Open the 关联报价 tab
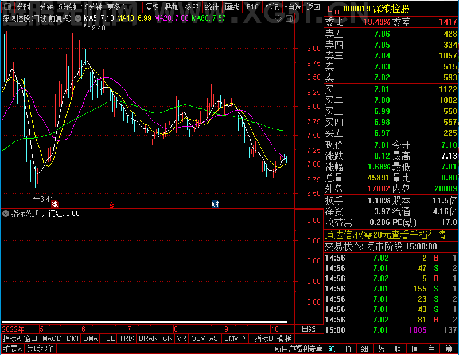This screenshot has height=355, width=459. 40,349
